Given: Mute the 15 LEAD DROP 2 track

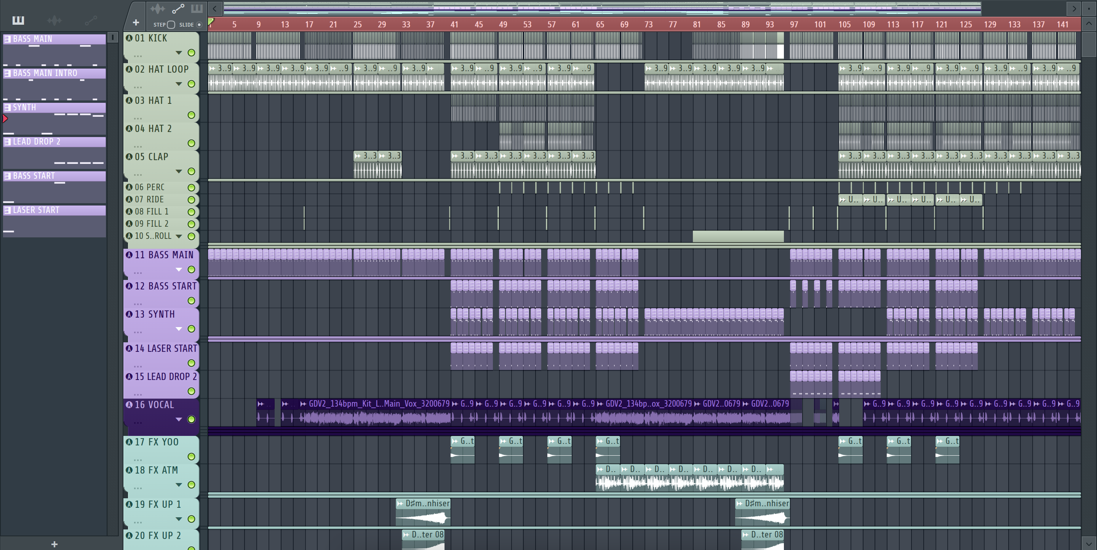Looking at the screenshot, I should tap(191, 391).
